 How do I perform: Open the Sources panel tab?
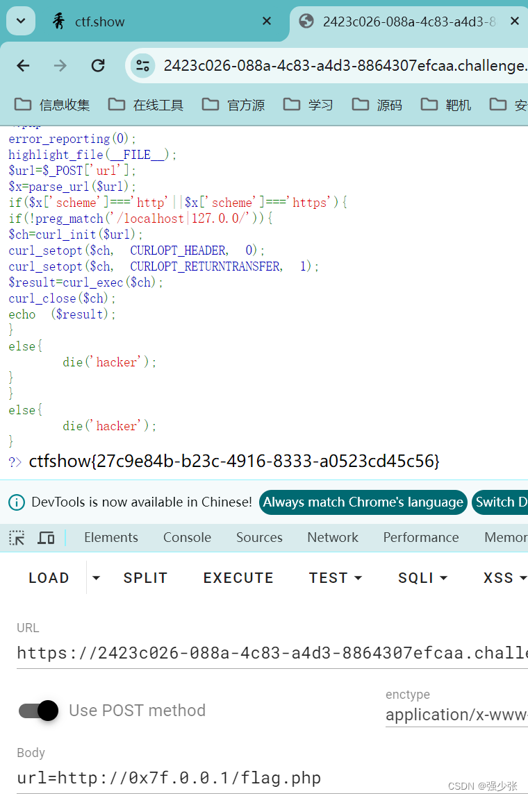[259, 537]
